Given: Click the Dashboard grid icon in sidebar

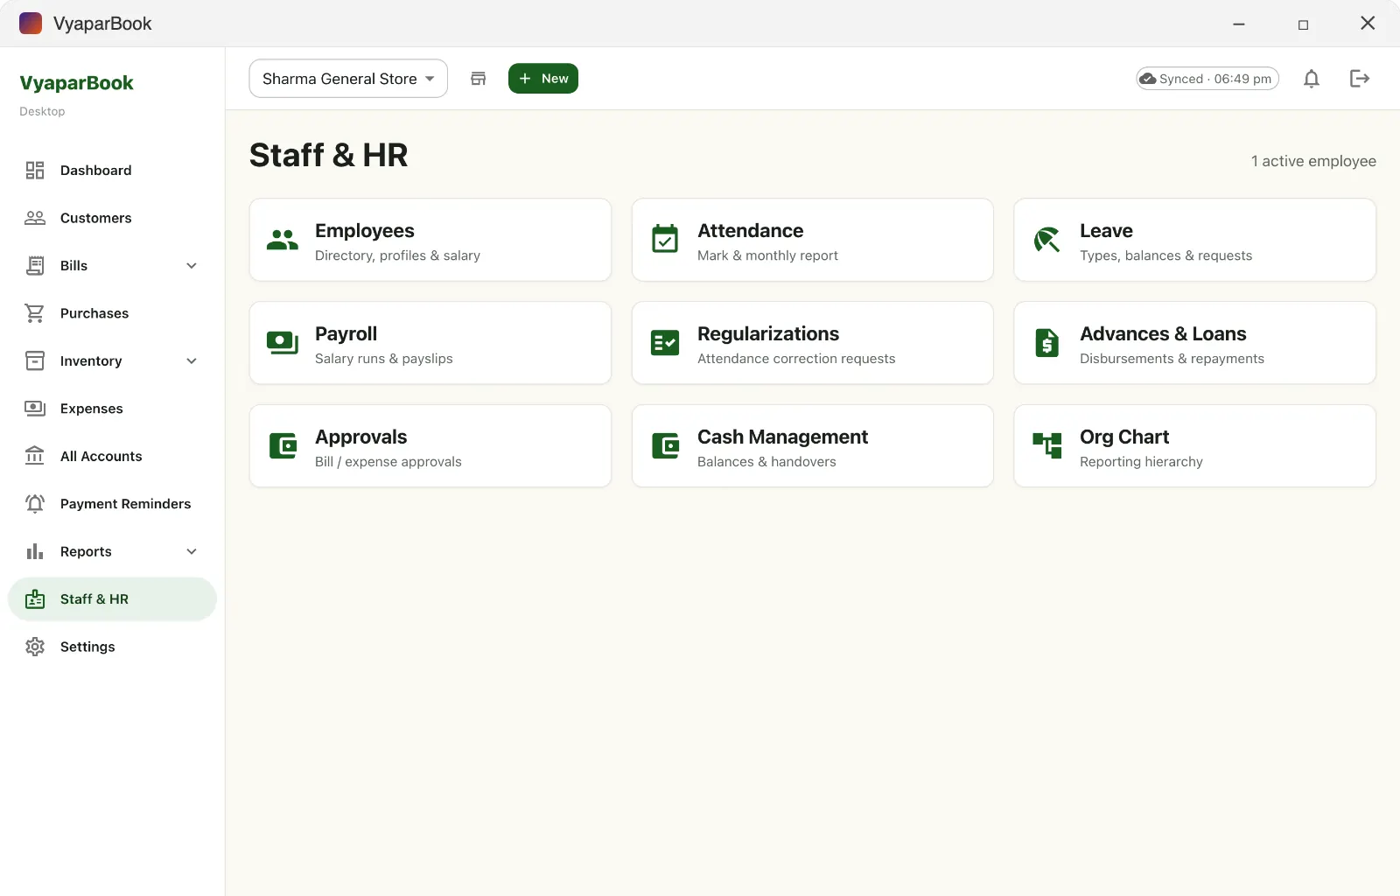Looking at the screenshot, I should pos(35,171).
